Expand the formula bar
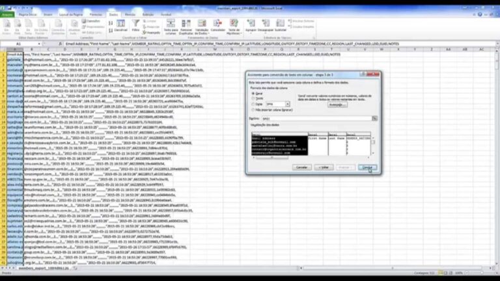The image size is (500, 281). [497, 44]
